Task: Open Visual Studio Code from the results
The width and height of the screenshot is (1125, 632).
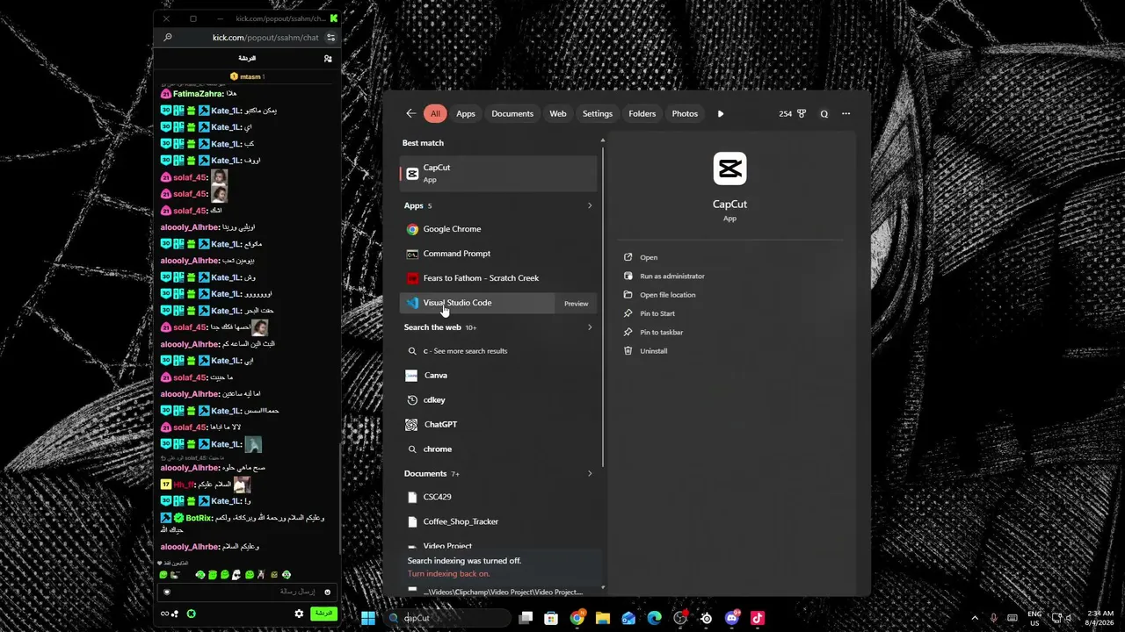Action: point(477,303)
